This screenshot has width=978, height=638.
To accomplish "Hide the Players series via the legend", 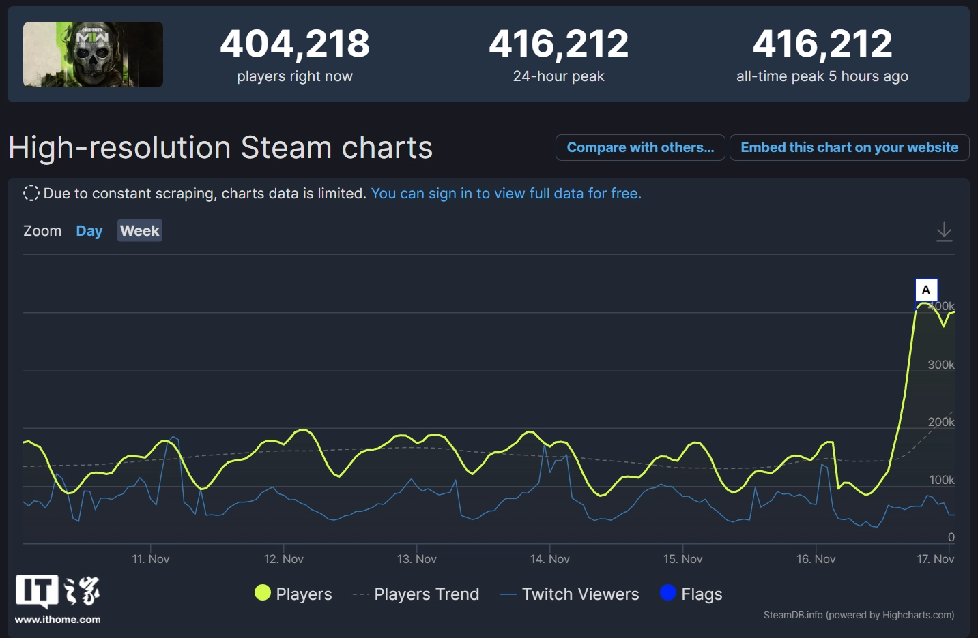I will 302,594.
